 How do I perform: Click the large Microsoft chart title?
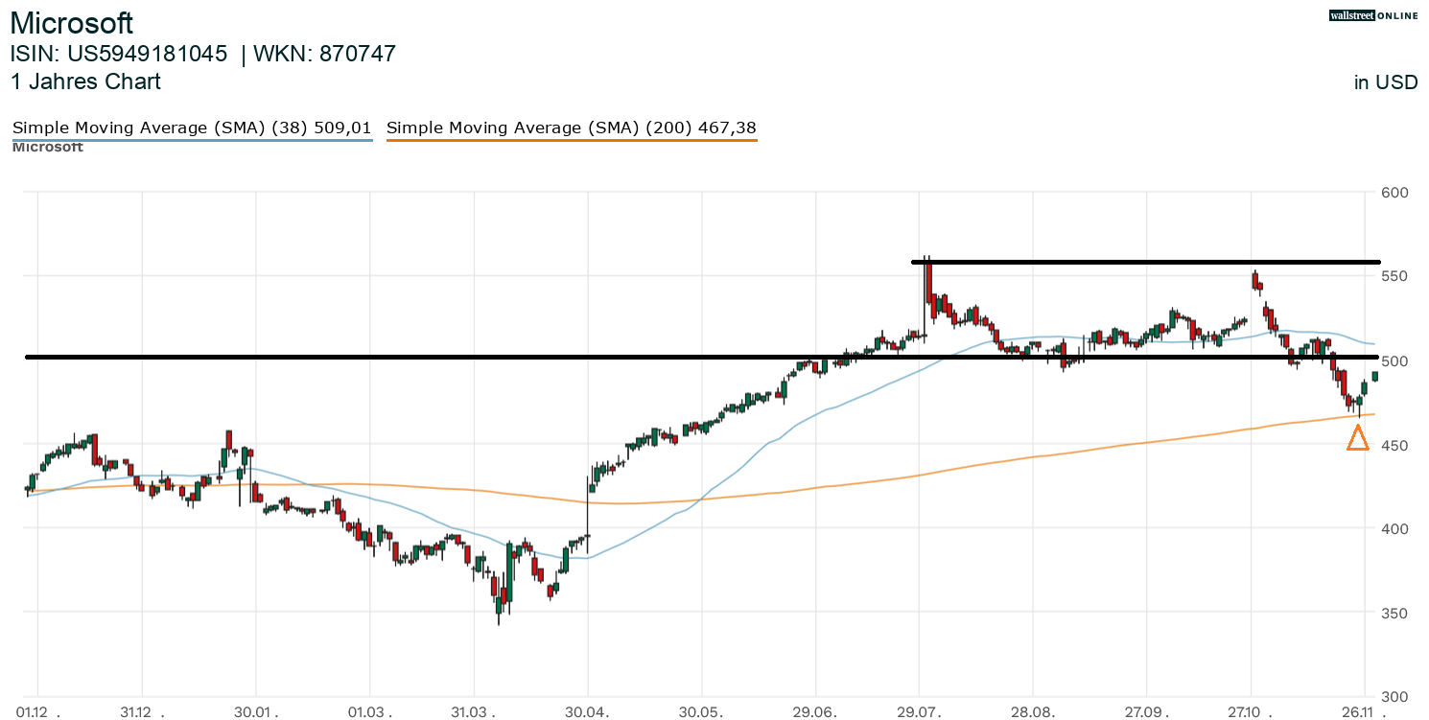[72, 23]
